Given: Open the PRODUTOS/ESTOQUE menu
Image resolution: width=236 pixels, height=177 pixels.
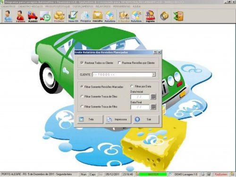Looking at the screenshot, I should 58,7.
